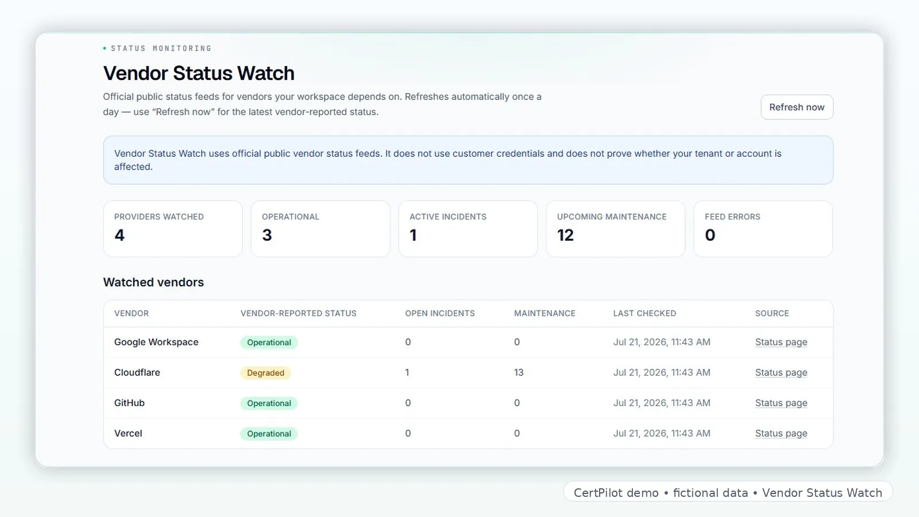Click the Watched vendors heading
The height and width of the screenshot is (517, 919).
pos(153,283)
